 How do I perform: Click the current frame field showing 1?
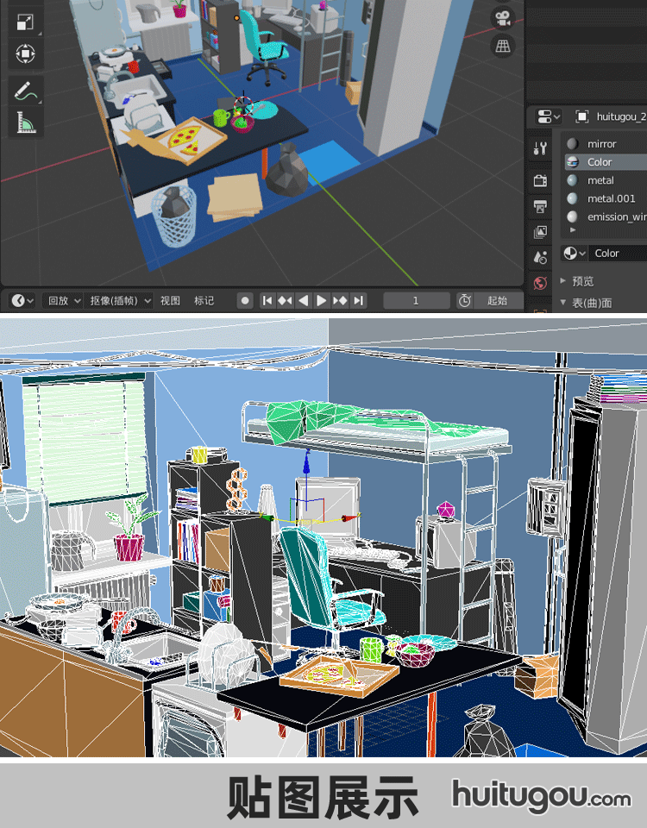coord(416,300)
